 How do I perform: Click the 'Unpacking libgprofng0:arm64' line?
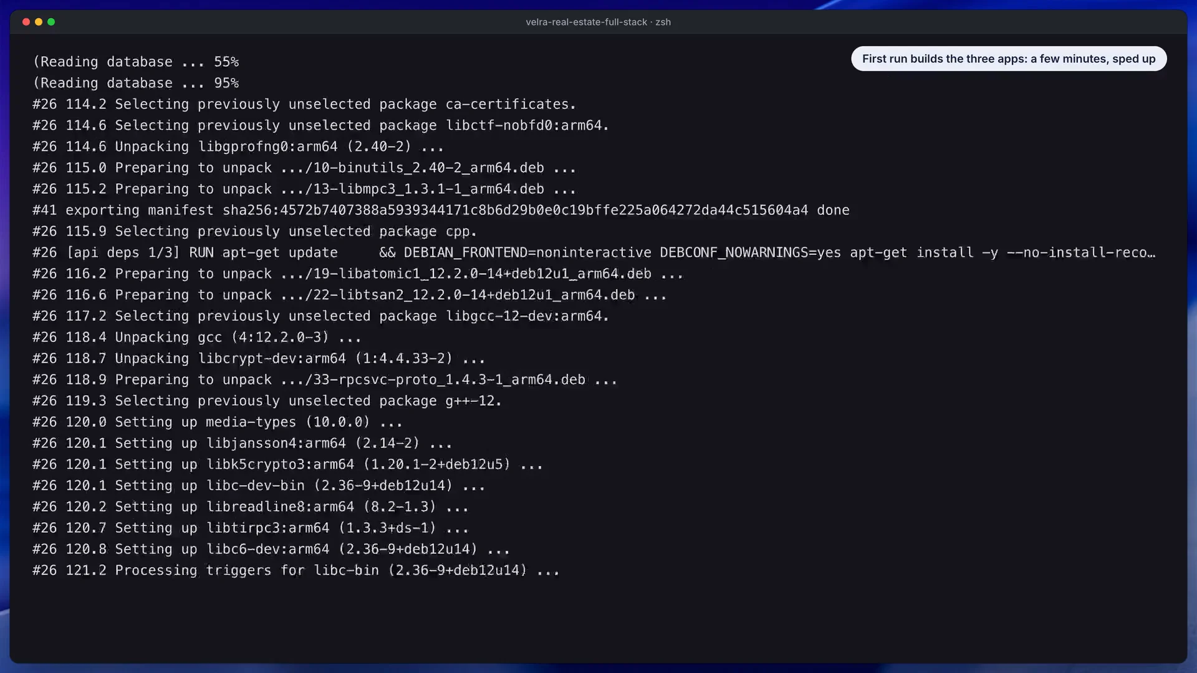pyautogui.click(x=238, y=146)
